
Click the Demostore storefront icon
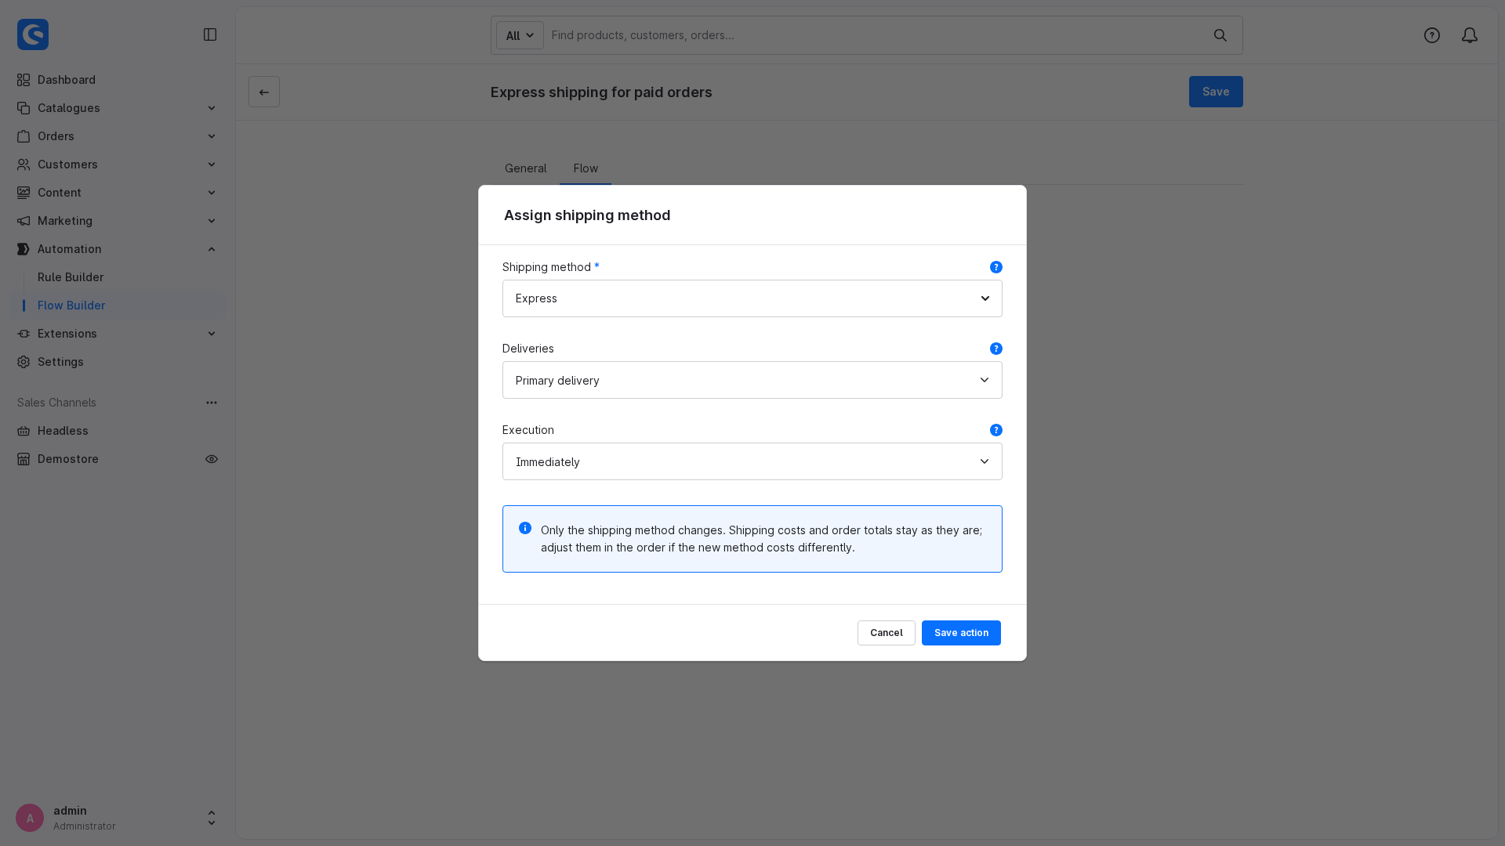[24, 459]
